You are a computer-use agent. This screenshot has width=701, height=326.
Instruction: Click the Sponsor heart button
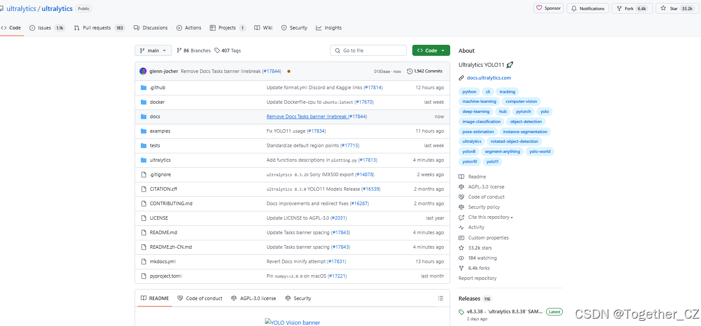pyautogui.click(x=548, y=8)
